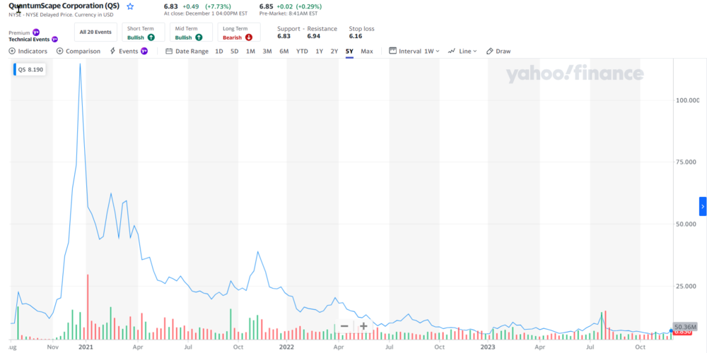Screen dimensions: 707x353
Task: Click the 2023 label on time axis
Action: pos(488,347)
